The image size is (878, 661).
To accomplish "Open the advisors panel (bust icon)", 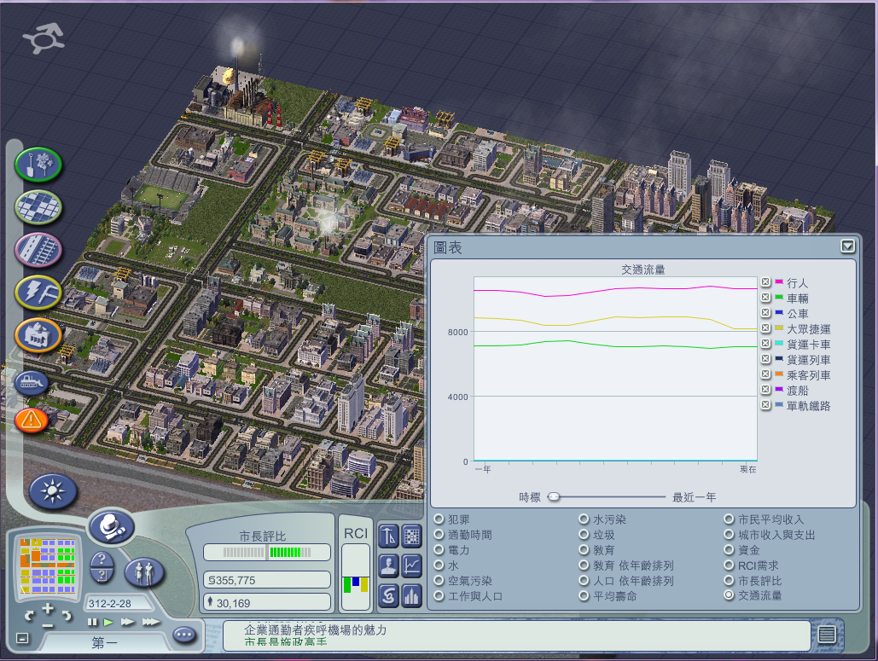I will [388, 565].
